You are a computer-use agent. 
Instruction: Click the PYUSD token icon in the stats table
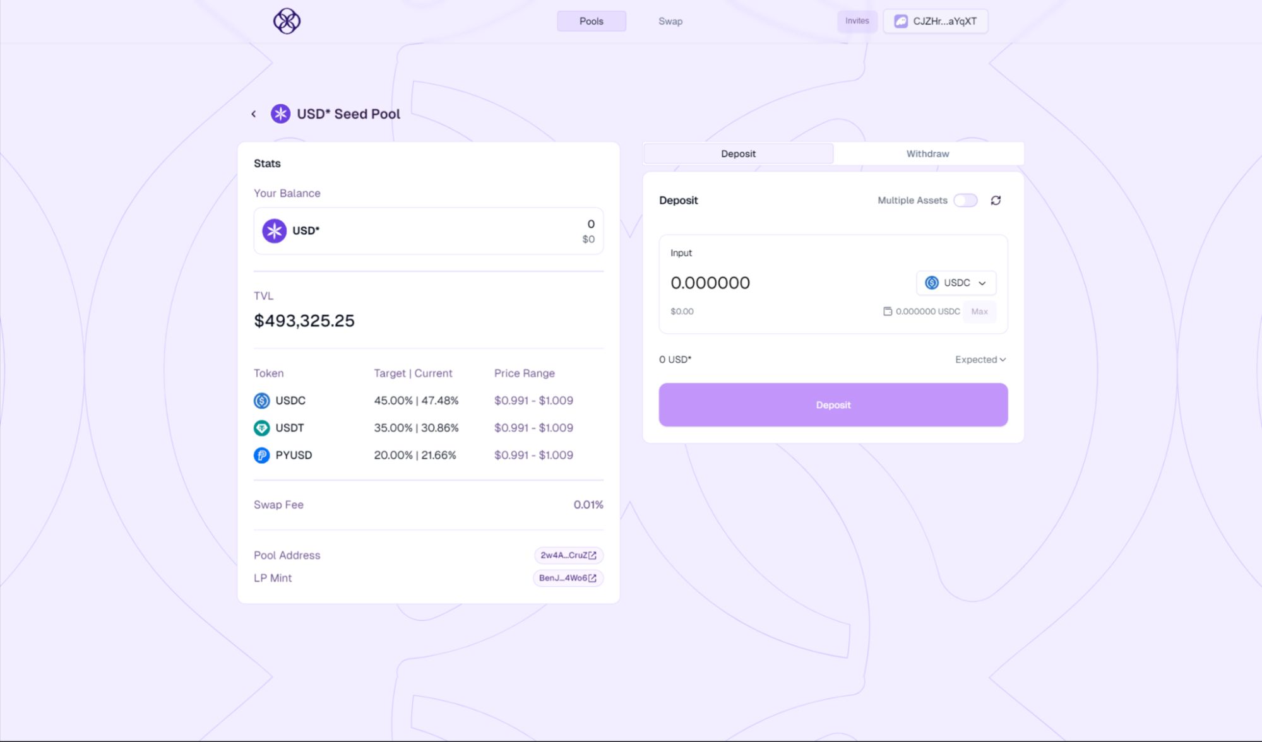(x=261, y=455)
